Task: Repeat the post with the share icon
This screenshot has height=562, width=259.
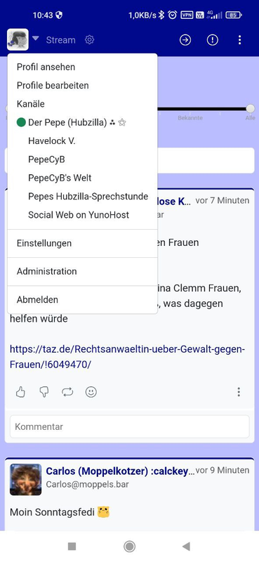Action: pyautogui.click(x=67, y=392)
